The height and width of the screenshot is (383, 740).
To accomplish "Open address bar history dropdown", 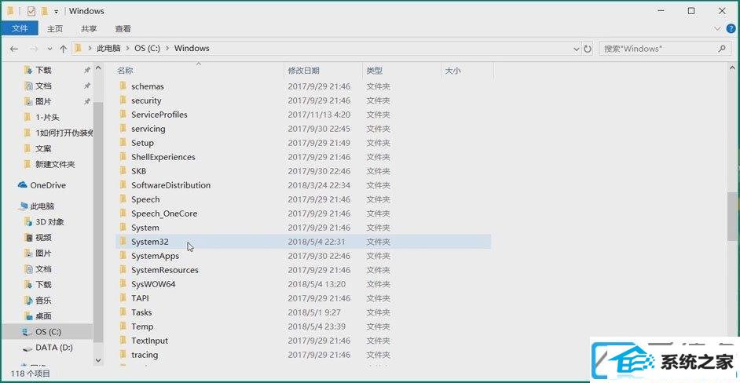I will [577, 49].
